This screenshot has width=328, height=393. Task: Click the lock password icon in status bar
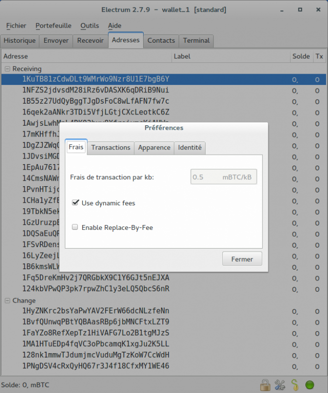tap(265, 385)
